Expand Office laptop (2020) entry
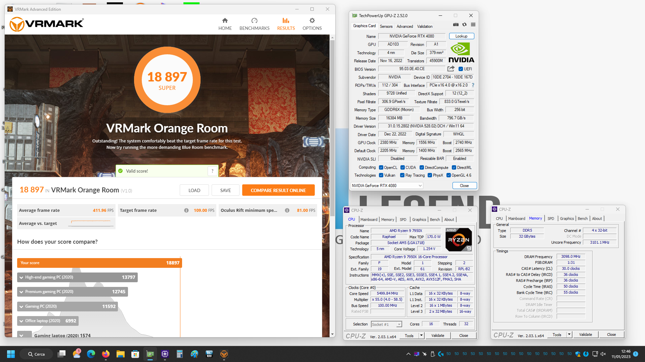This screenshot has height=362, width=645. 48,321
